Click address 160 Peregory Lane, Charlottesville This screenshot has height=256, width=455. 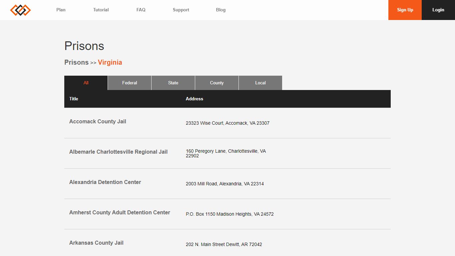tap(226, 153)
